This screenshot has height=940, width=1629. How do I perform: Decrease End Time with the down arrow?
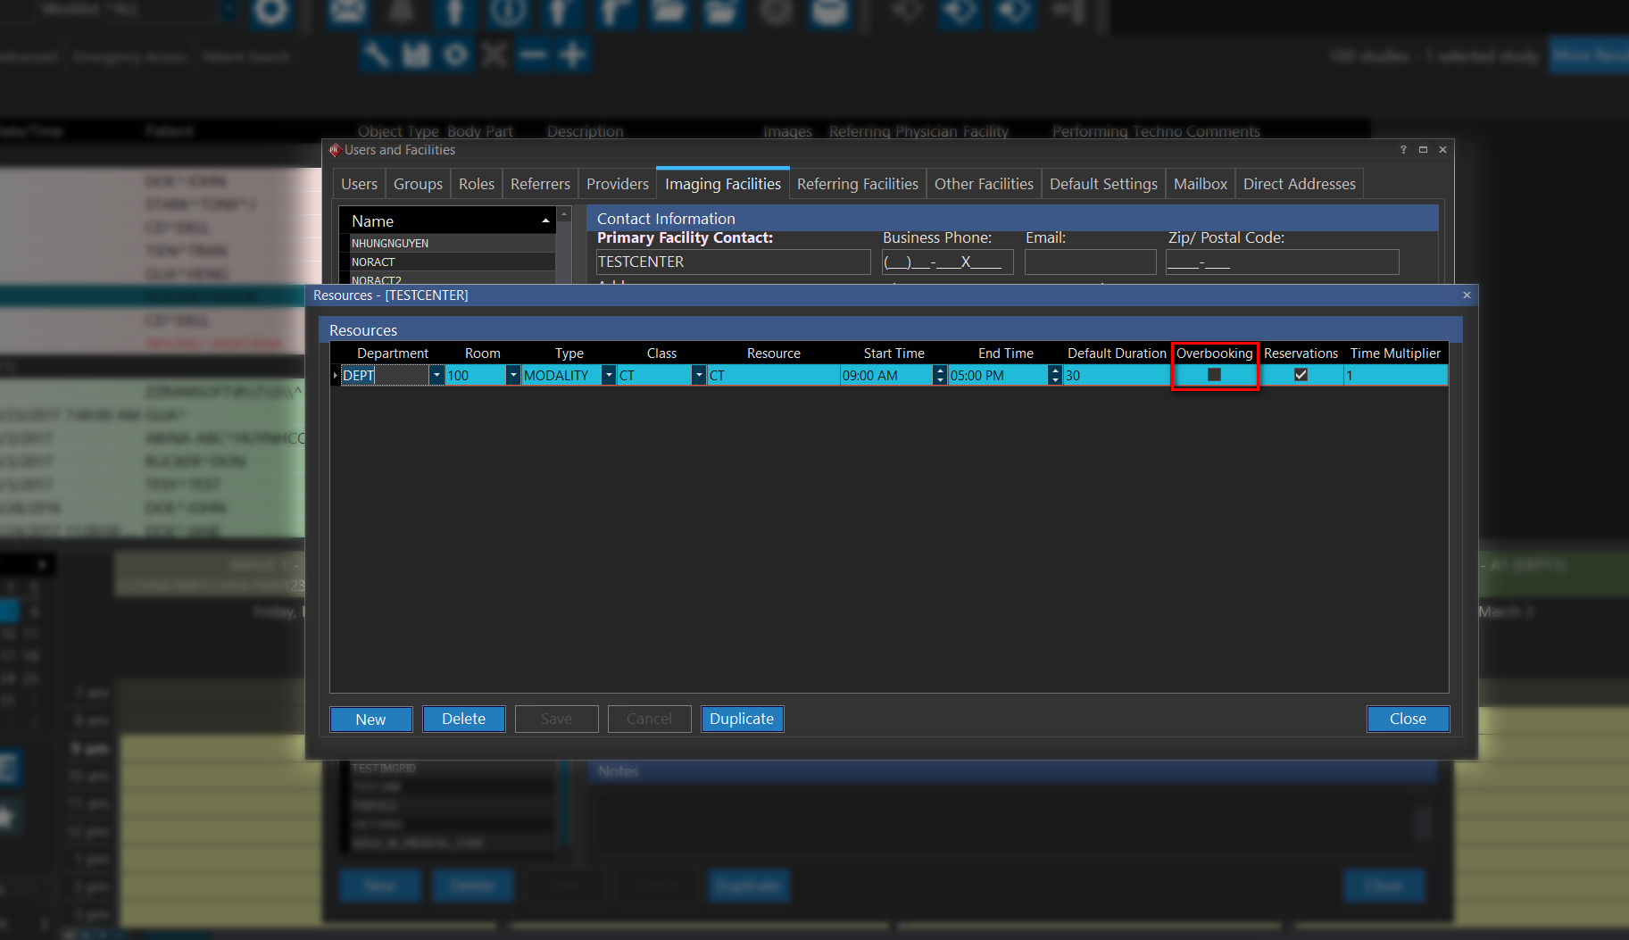pos(1055,380)
